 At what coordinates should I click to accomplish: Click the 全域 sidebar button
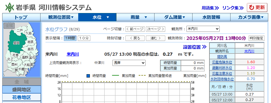pos(22,82)
